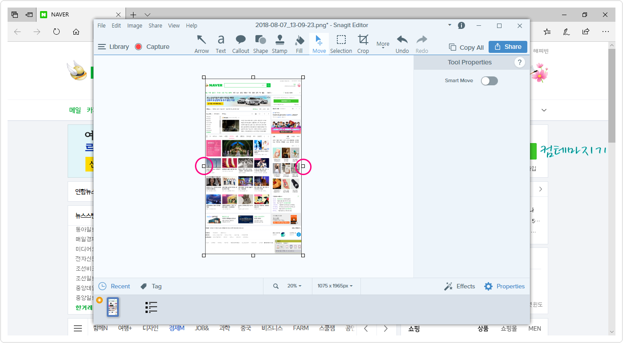Choose the Callout tool
The width and height of the screenshot is (623, 343).
tap(241, 44)
